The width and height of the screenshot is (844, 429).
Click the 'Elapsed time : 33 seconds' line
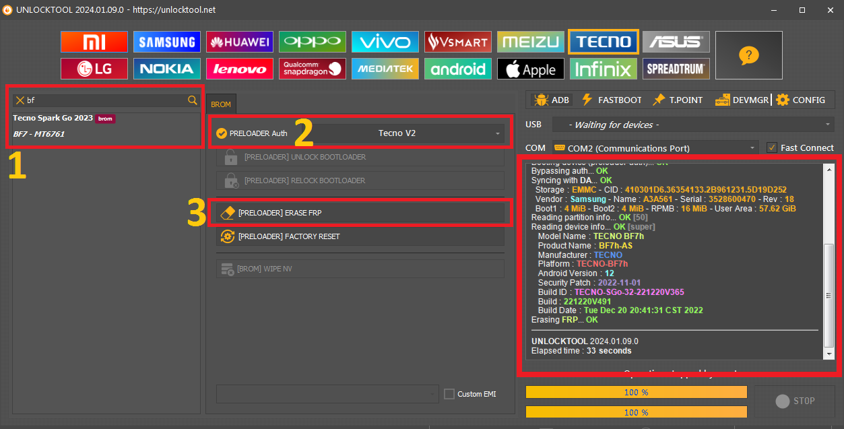pyautogui.click(x=581, y=351)
